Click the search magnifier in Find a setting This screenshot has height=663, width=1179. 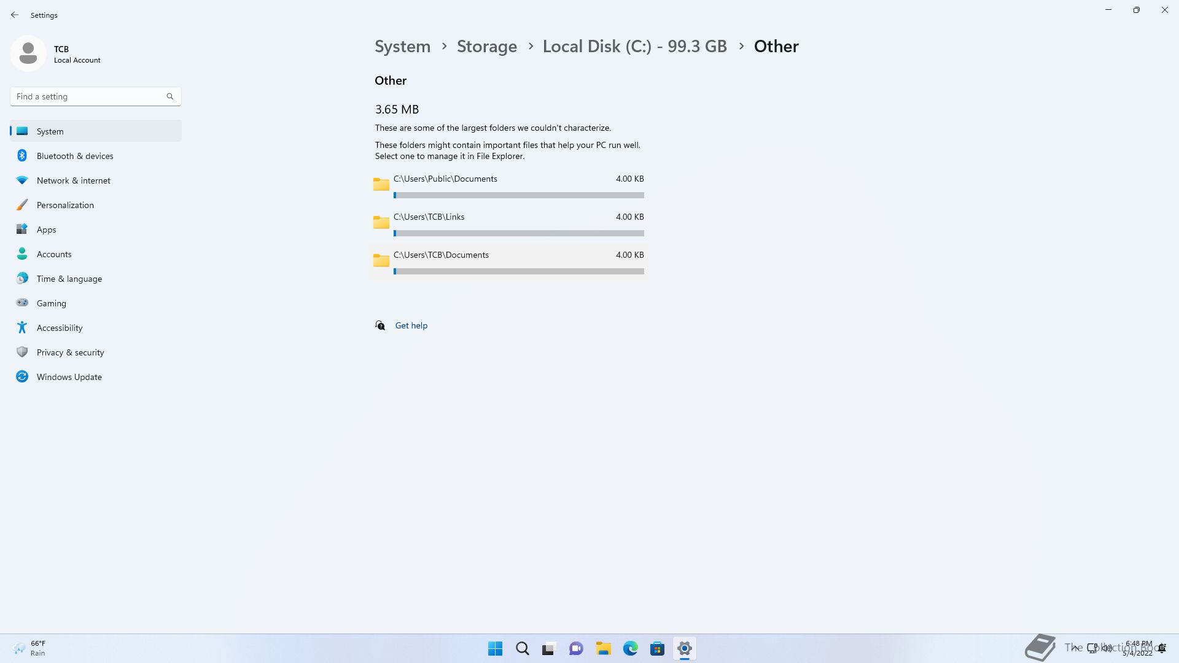click(170, 96)
